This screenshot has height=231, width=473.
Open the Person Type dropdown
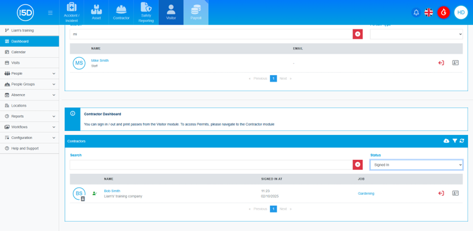coord(416,34)
